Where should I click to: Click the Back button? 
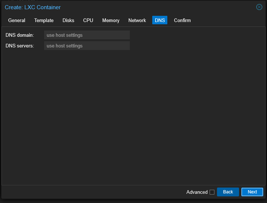[228, 192]
